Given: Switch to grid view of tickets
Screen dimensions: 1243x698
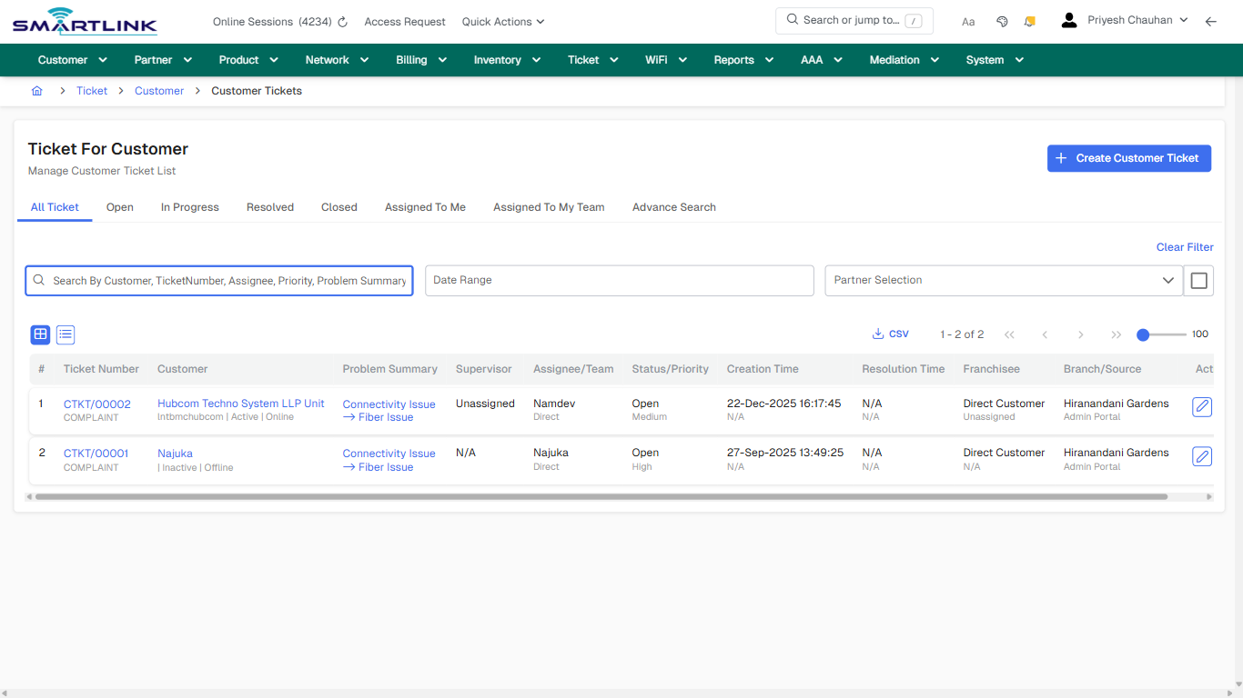Looking at the screenshot, I should (39, 334).
